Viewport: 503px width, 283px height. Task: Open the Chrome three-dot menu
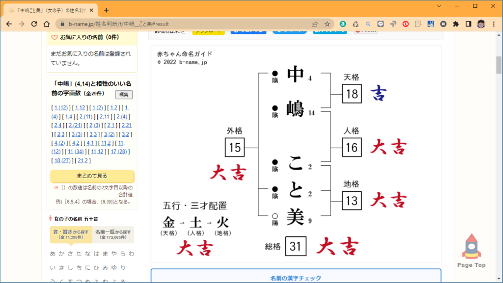click(x=494, y=23)
